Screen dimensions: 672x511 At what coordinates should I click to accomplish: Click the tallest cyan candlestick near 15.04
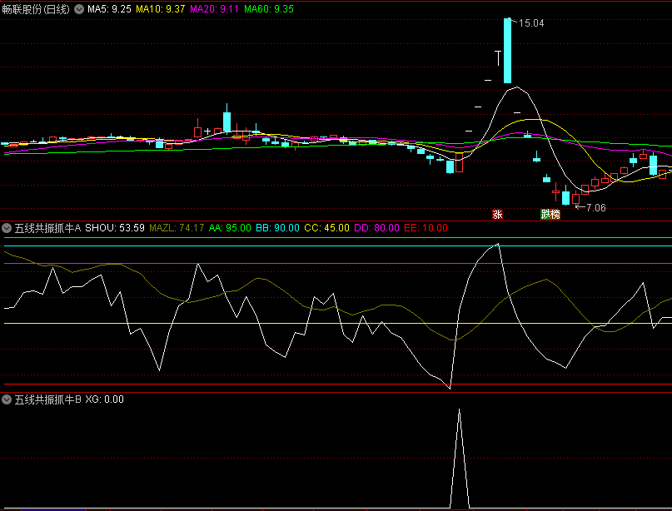[x=507, y=50]
